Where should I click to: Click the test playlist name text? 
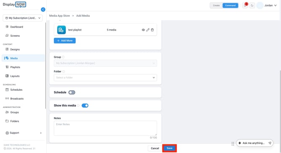(x=75, y=30)
